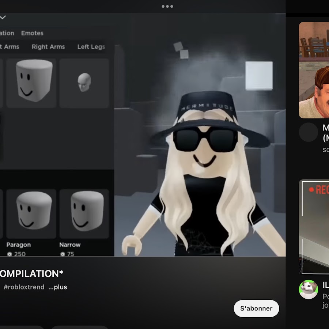This screenshot has width=329, height=329.
Task: Click the Narrow label text
Action: (70, 245)
